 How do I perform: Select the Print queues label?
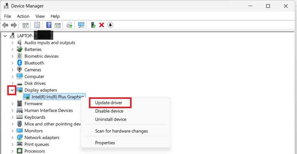click(x=37, y=144)
